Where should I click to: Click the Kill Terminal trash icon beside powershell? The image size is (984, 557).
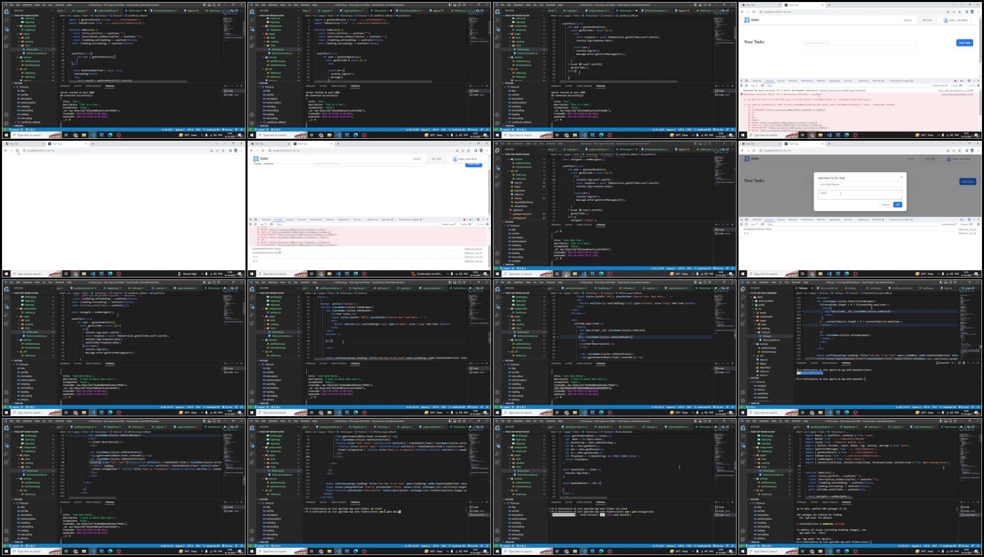[x=964, y=363]
